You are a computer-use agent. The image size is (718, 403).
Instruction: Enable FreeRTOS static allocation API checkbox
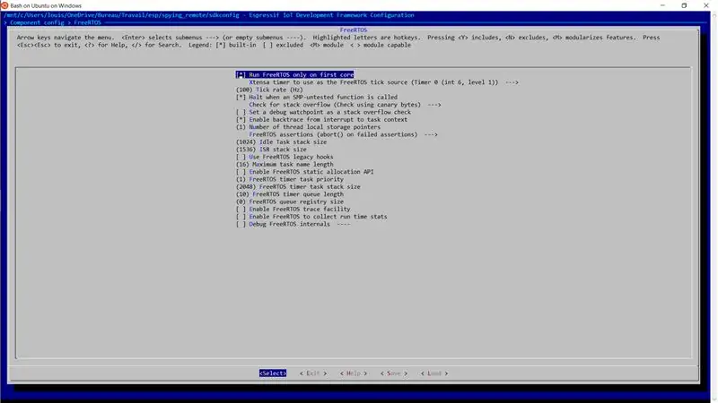(304, 172)
